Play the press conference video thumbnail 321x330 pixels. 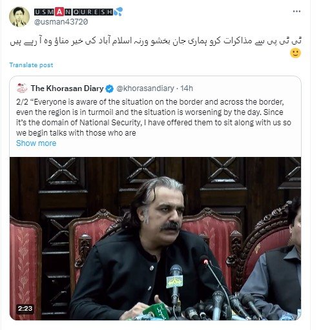[x=155, y=238]
